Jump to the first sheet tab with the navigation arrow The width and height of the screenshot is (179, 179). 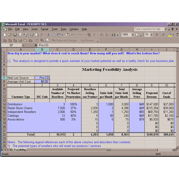tap(2, 150)
